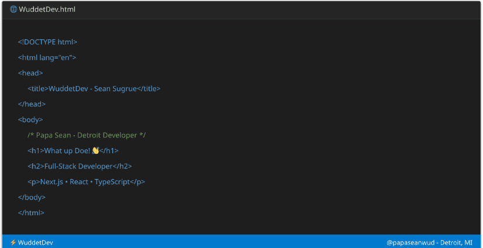Click the Full-Stack Developer h2 line

80,166
